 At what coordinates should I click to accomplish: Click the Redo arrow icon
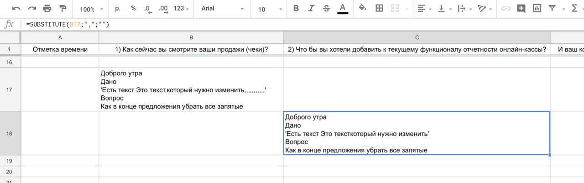(32, 8)
